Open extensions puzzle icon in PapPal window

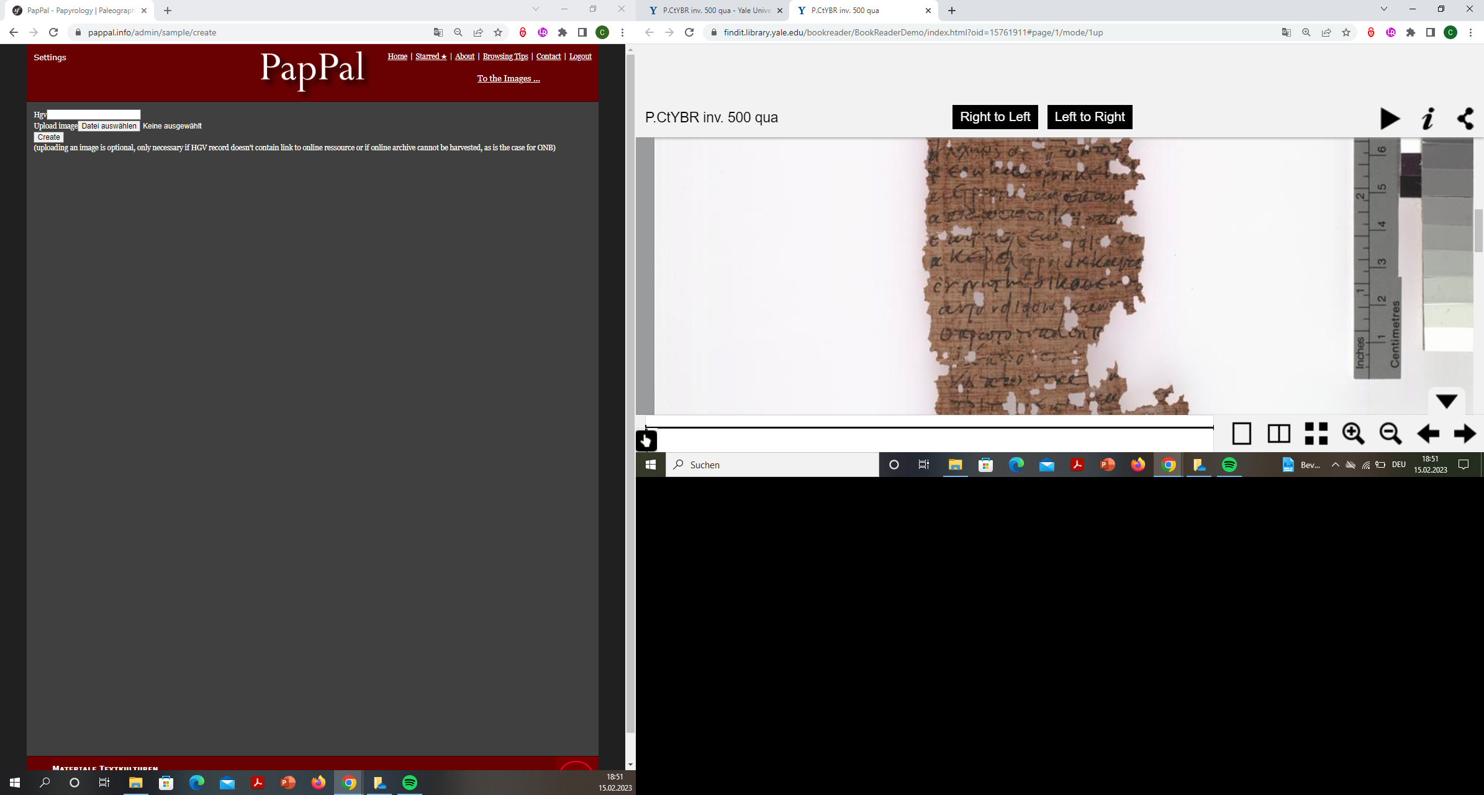click(x=563, y=32)
